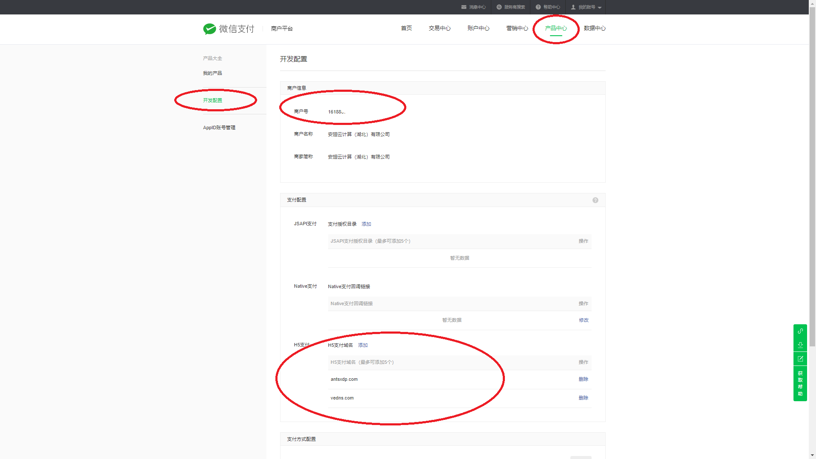Click the 获取帮助 side button

(800, 383)
